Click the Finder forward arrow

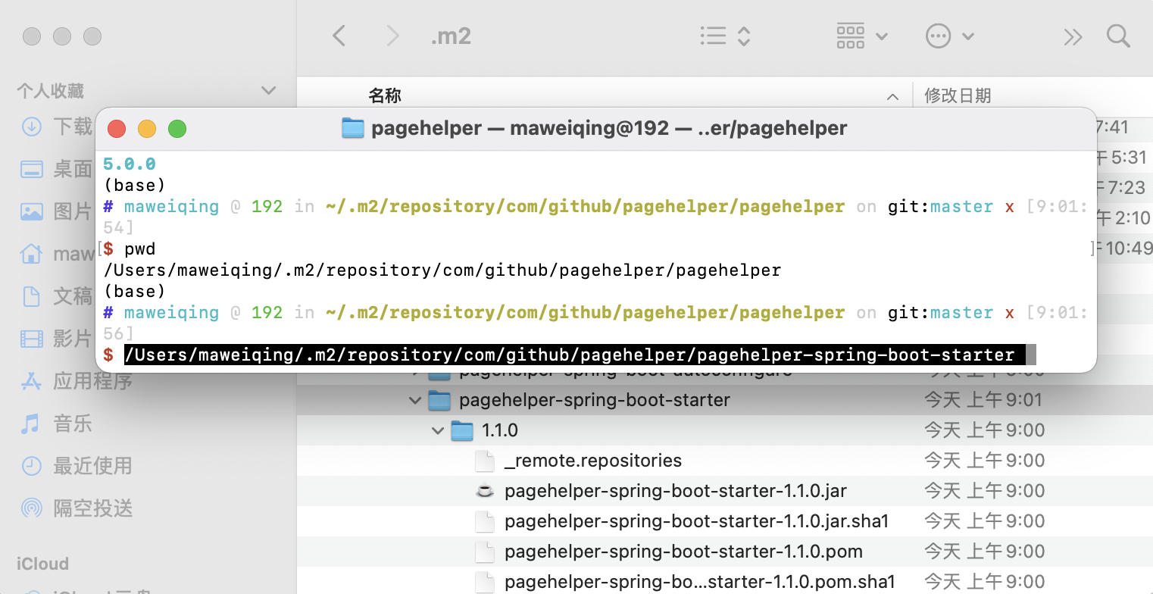(x=392, y=36)
